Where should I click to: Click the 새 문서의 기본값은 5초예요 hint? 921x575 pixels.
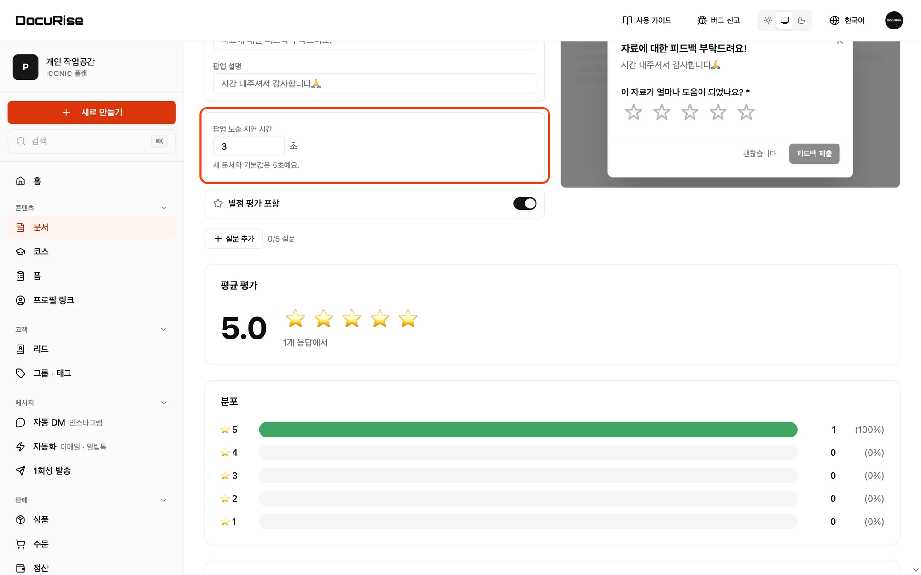[256, 165]
